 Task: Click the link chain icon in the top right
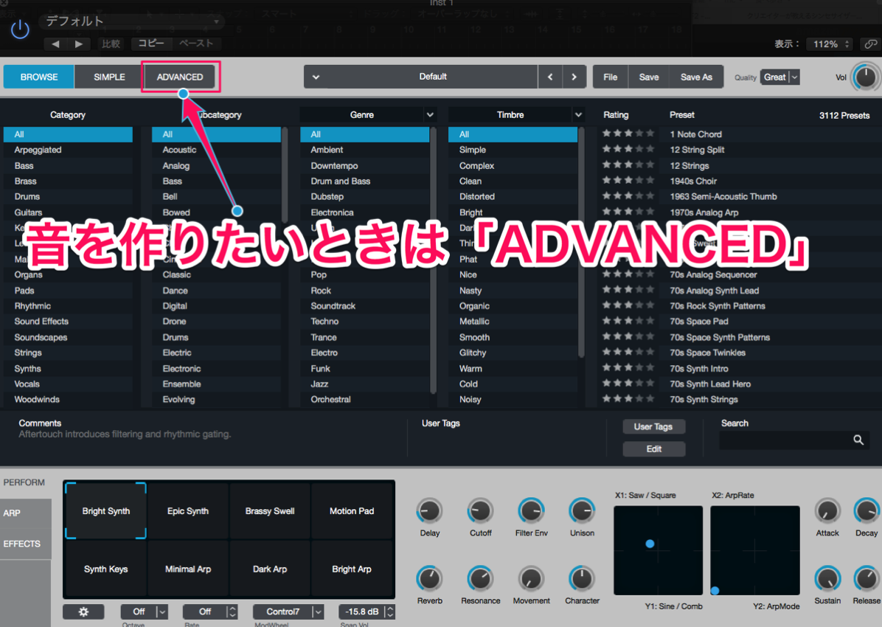click(x=870, y=44)
